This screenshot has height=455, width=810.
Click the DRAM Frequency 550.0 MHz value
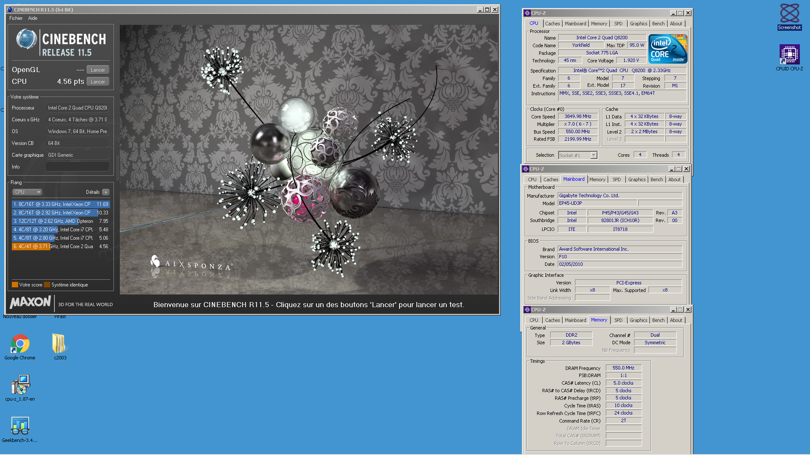[624, 368]
